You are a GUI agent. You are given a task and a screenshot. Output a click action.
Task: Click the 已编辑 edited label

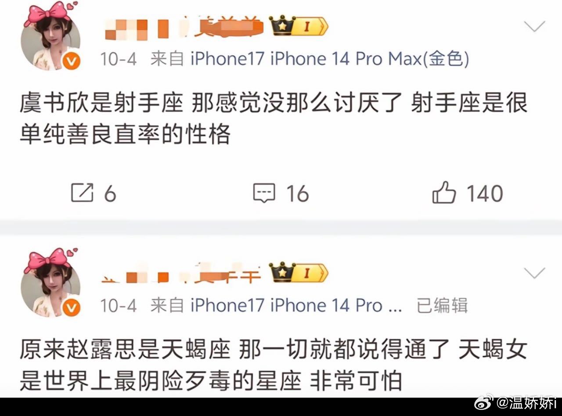(442, 305)
